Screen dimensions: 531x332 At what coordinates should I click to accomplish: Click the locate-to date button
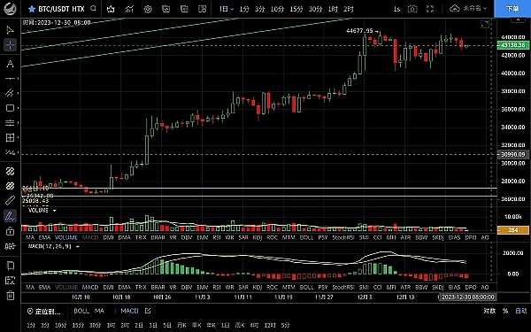click(x=44, y=312)
